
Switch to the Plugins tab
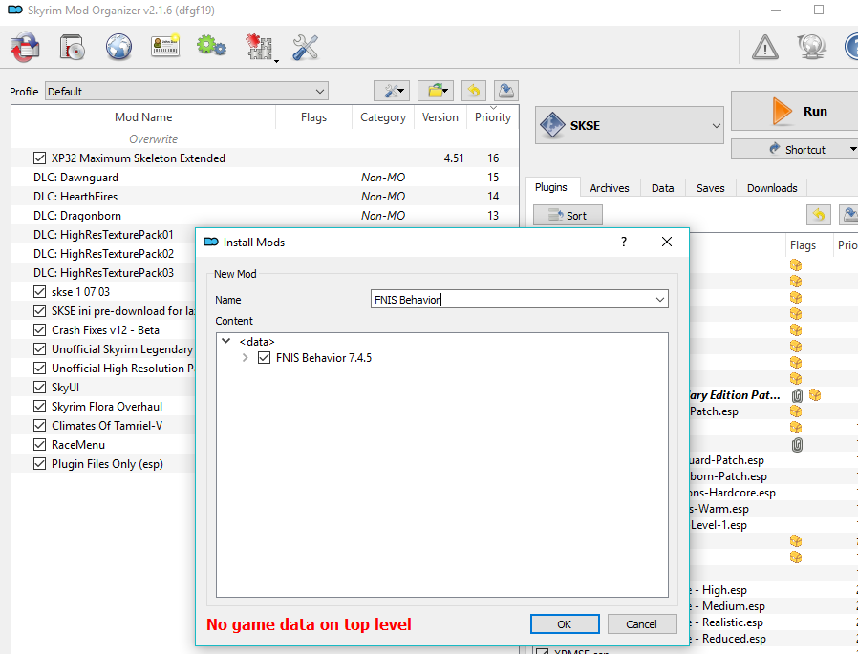click(x=551, y=187)
